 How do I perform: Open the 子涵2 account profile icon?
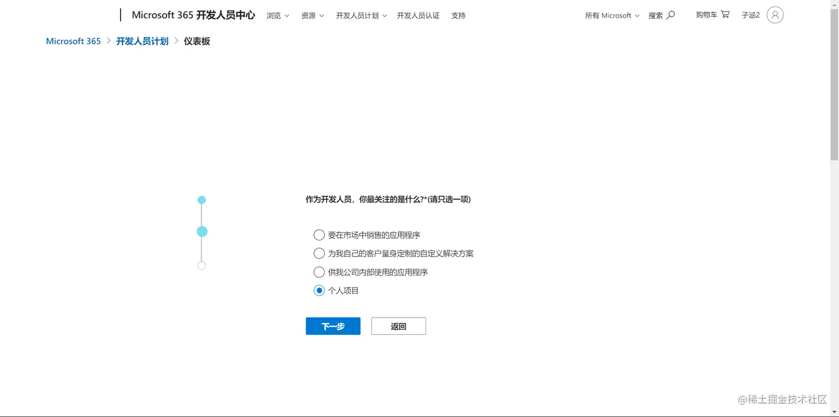(x=775, y=14)
